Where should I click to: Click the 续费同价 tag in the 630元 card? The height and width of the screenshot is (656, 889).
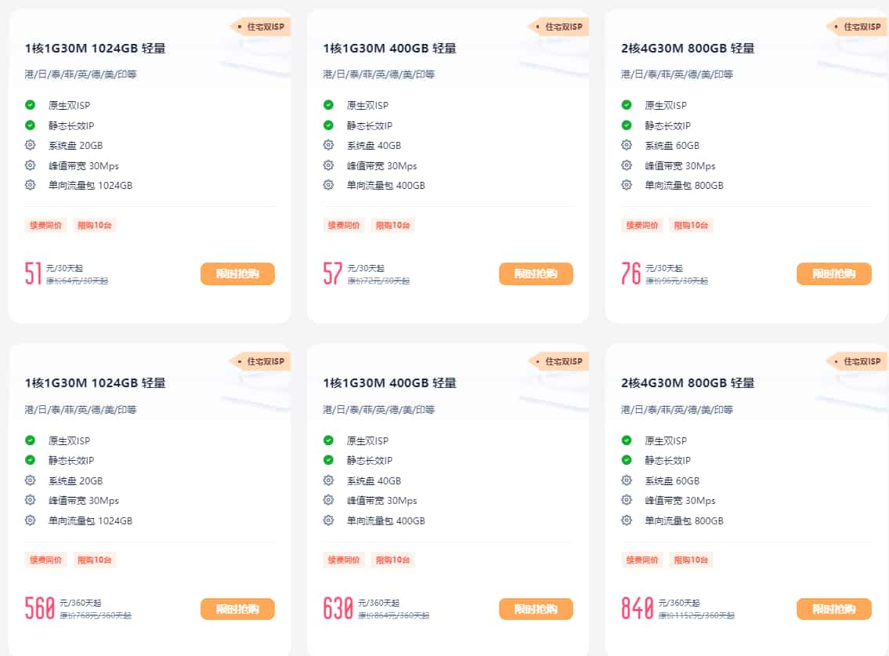click(344, 560)
